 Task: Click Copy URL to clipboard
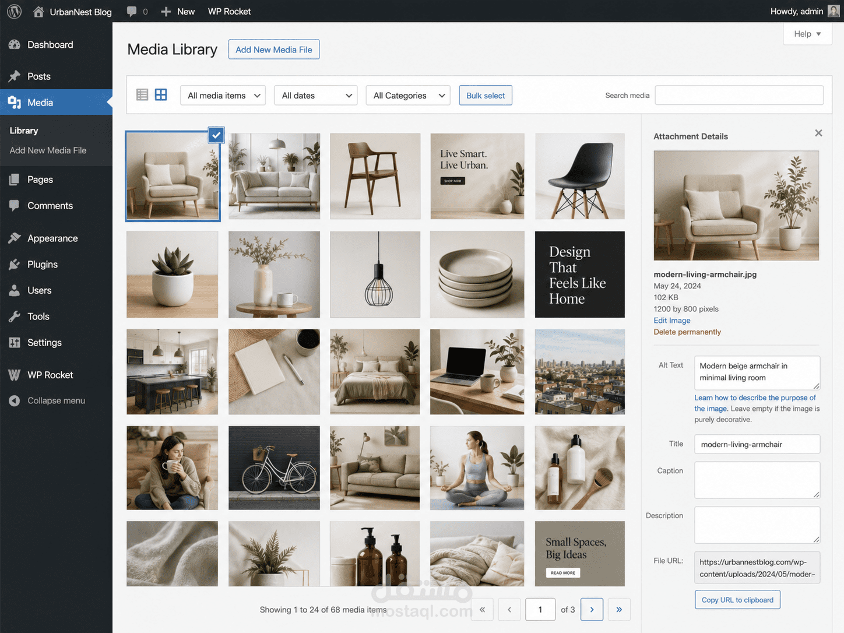pyautogui.click(x=737, y=600)
